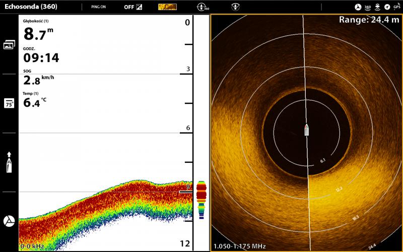Click the GPS status icon
This screenshot has height=252, width=403.
coord(396,7)
